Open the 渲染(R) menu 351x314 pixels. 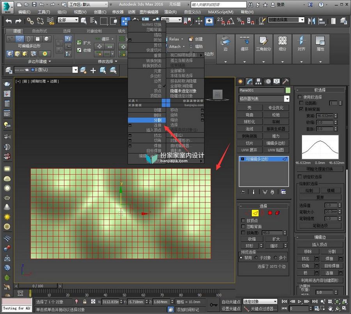(170, 12)
